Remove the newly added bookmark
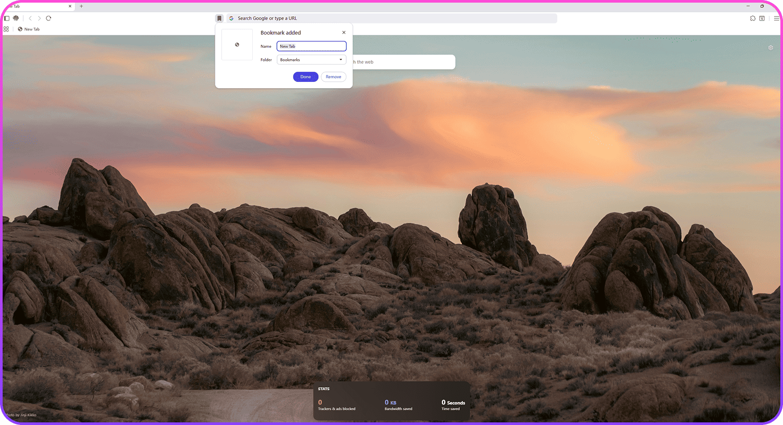The width and height of the screenshot is (783, 425). pyautogui.click(x=333, y=77)
